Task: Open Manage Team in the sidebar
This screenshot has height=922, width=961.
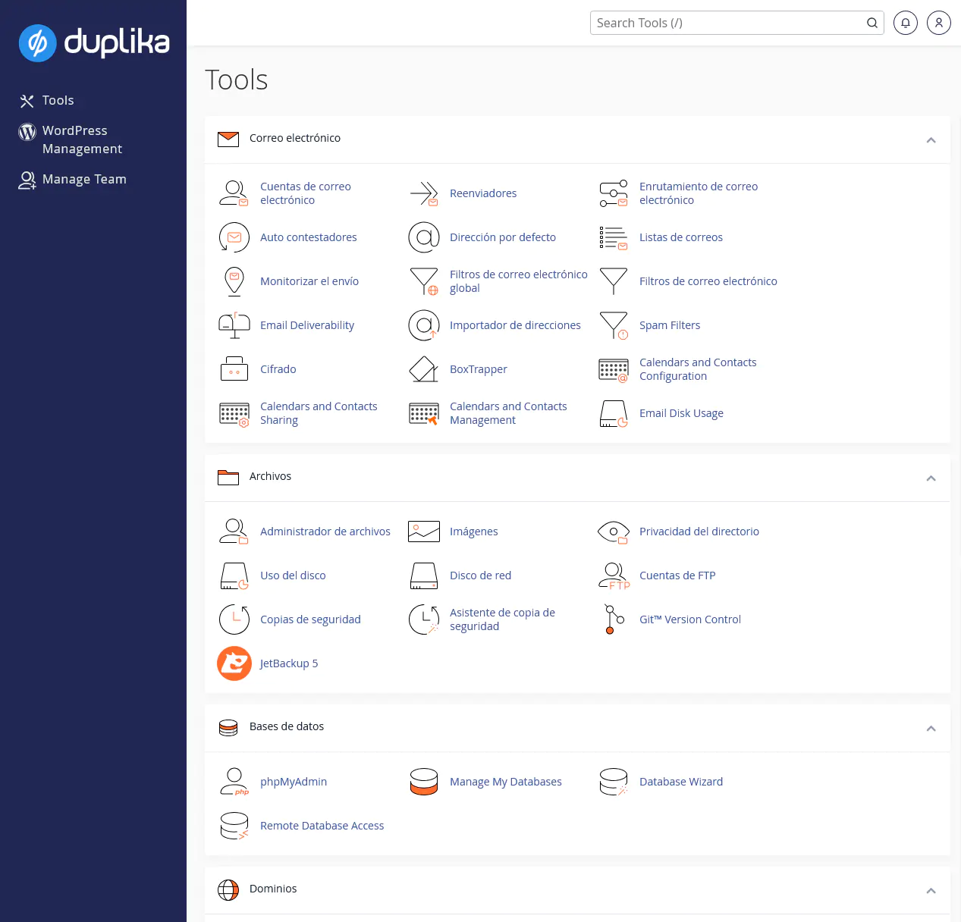Action: point(83,179)
